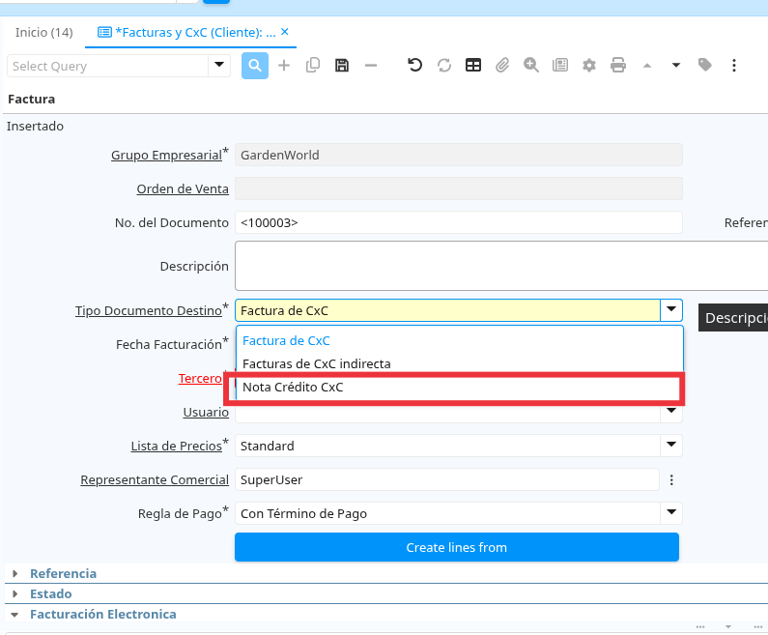The image size is (768, 635).
Task: Open attachments with the paperclip icon
Action: pos(502,65)
